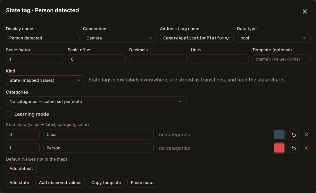The height and width of the screenshot is (193, 316).
Task: Open the Data type dropdown showing bool
Action: click(273, 38)
